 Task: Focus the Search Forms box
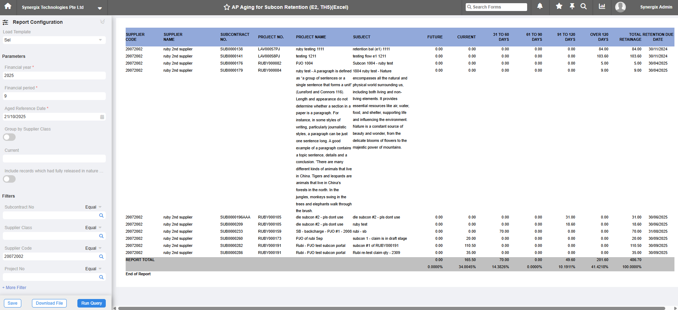[496, 7]
